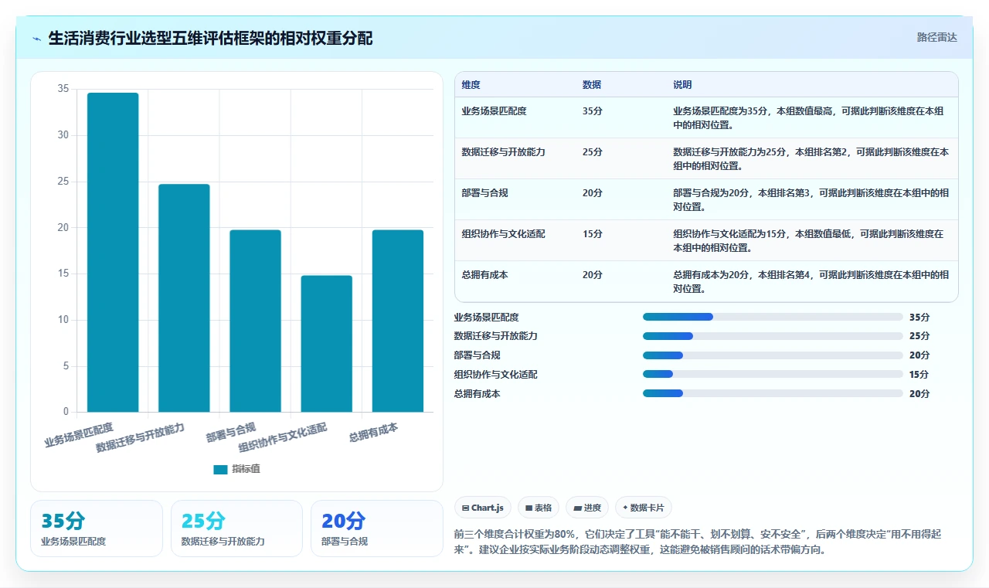Click the chart's 部署与合规 x-axis label
Screen dimensions: 989x588
click(x=231, y=433)
